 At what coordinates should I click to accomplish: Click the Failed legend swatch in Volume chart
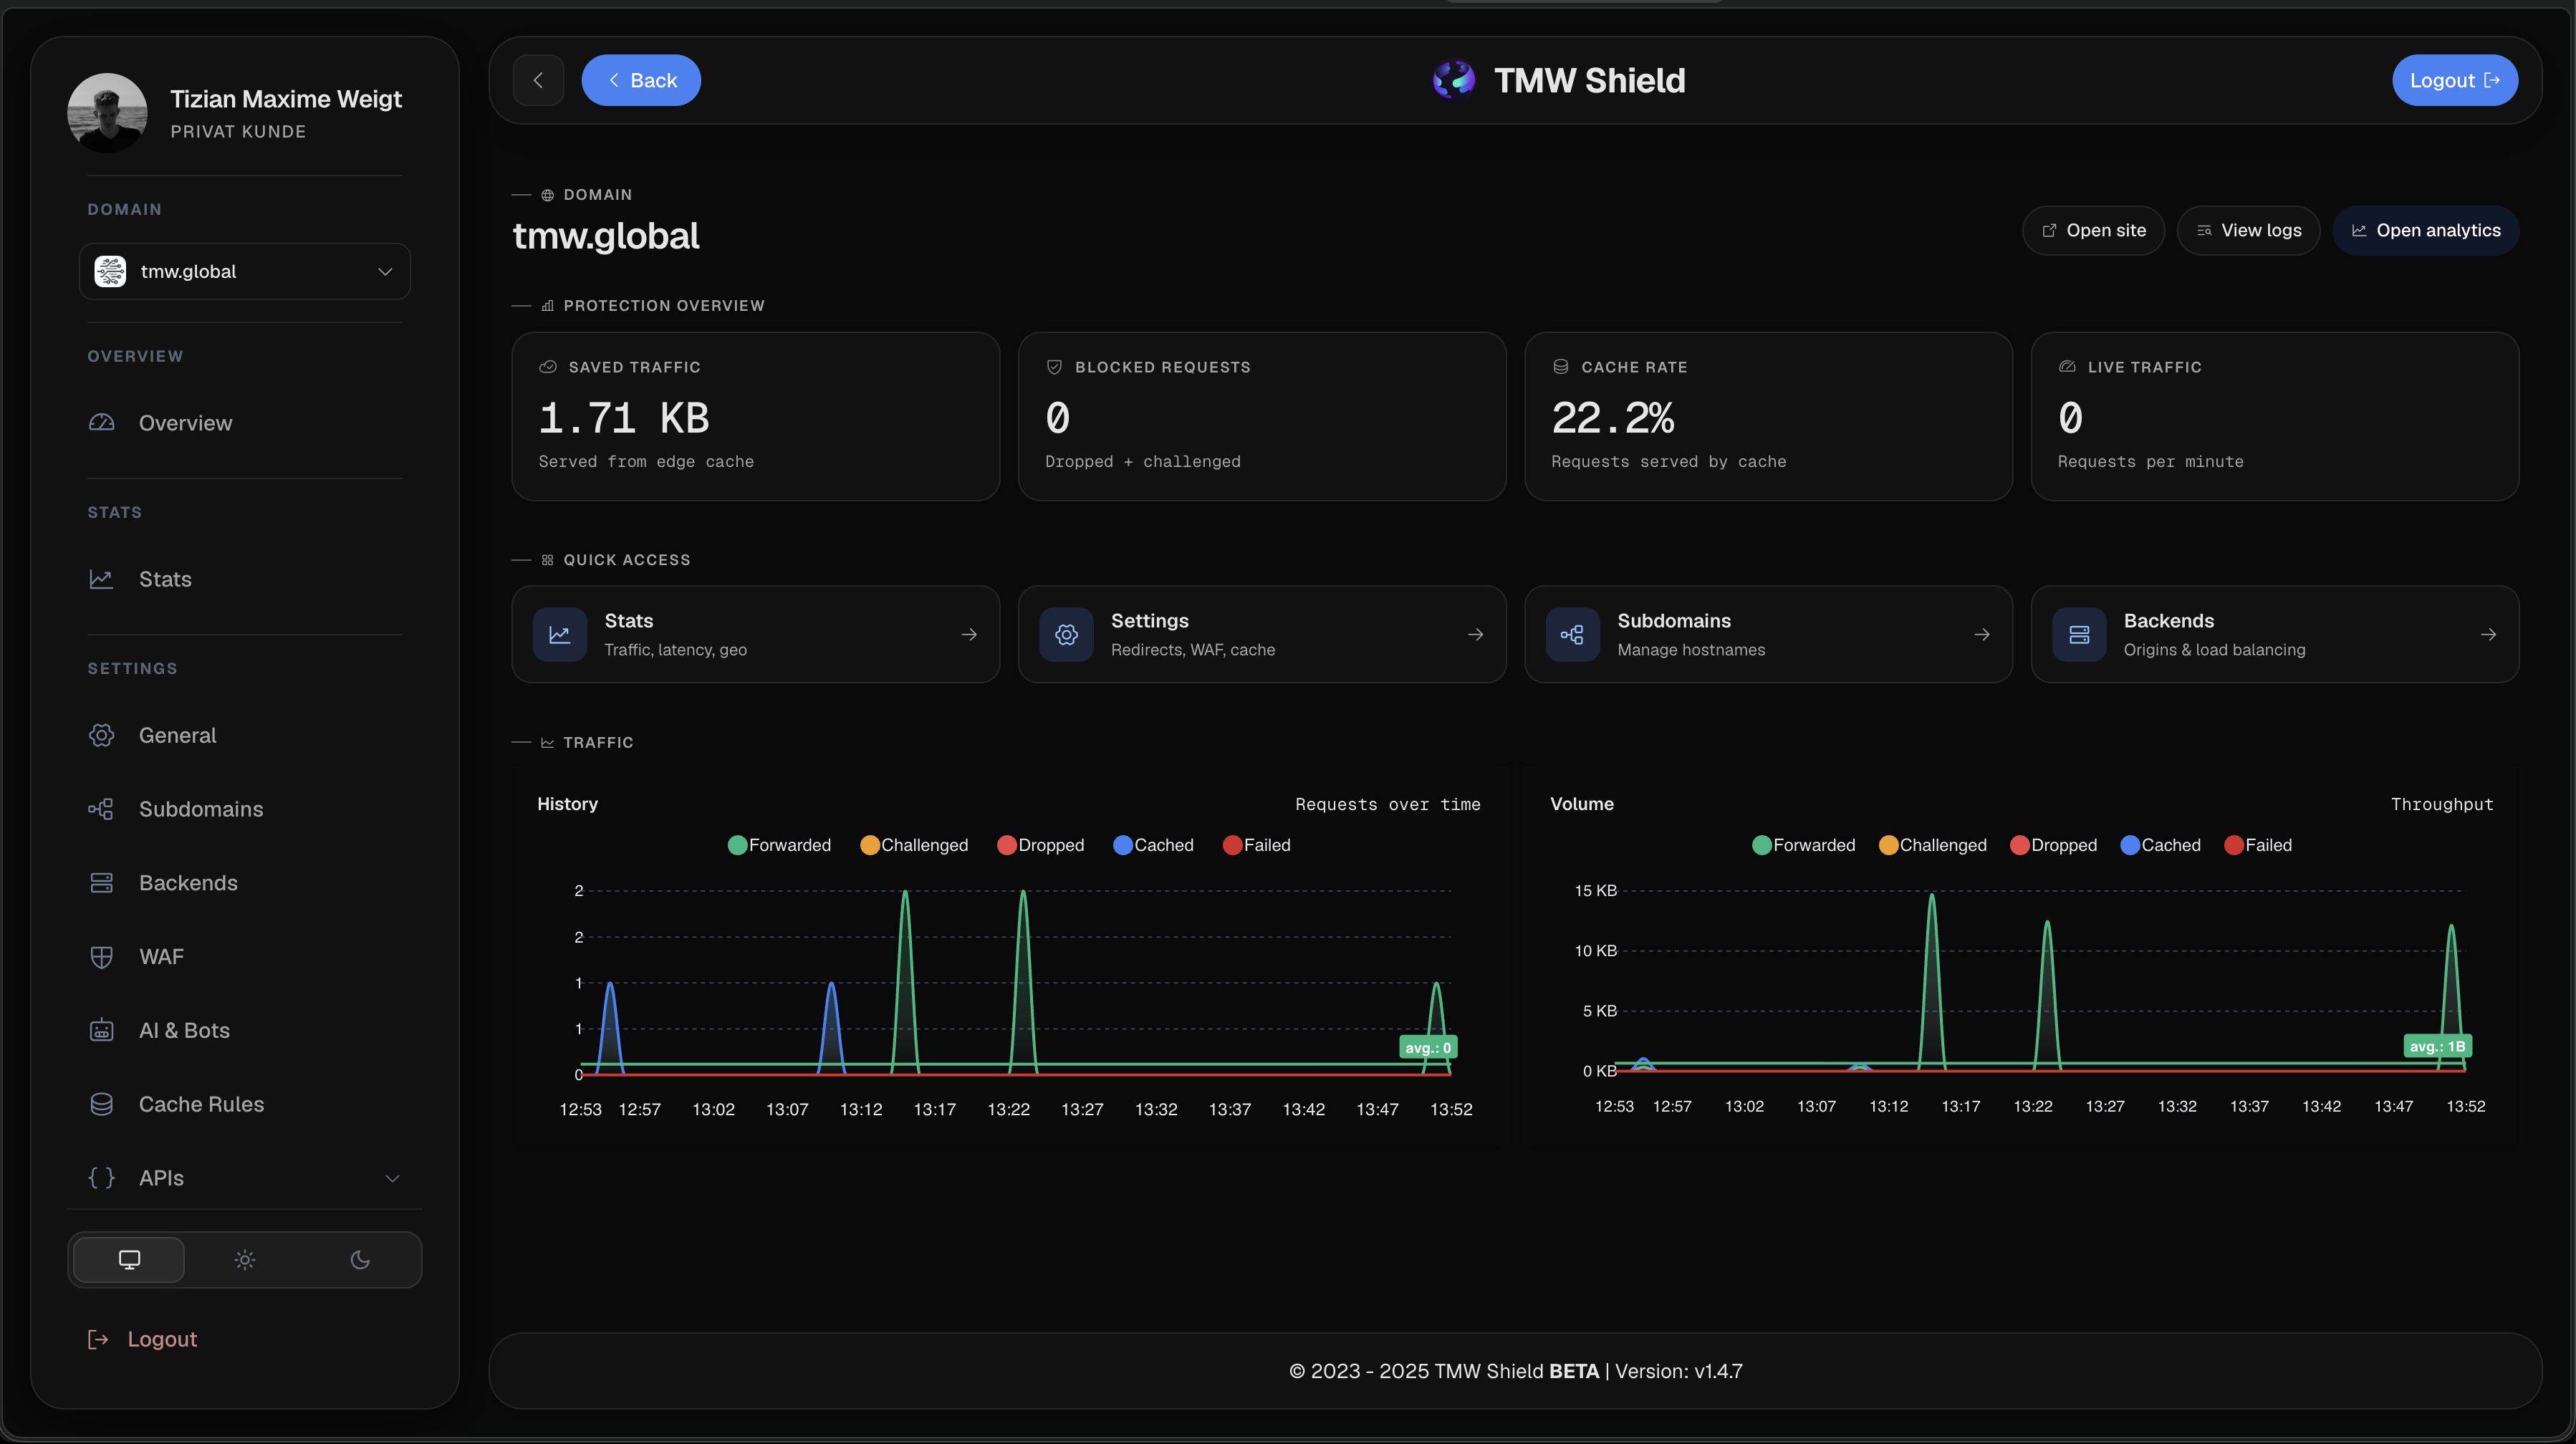2234,845
